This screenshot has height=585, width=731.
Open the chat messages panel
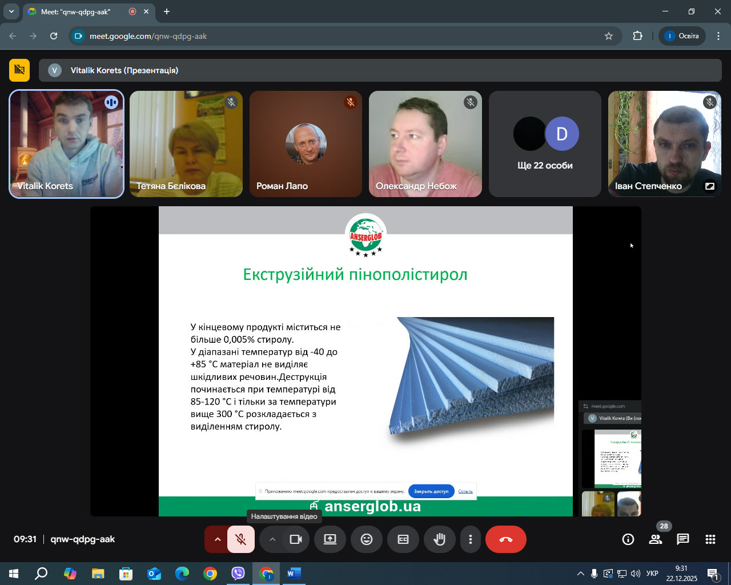[x=683, y=539]
